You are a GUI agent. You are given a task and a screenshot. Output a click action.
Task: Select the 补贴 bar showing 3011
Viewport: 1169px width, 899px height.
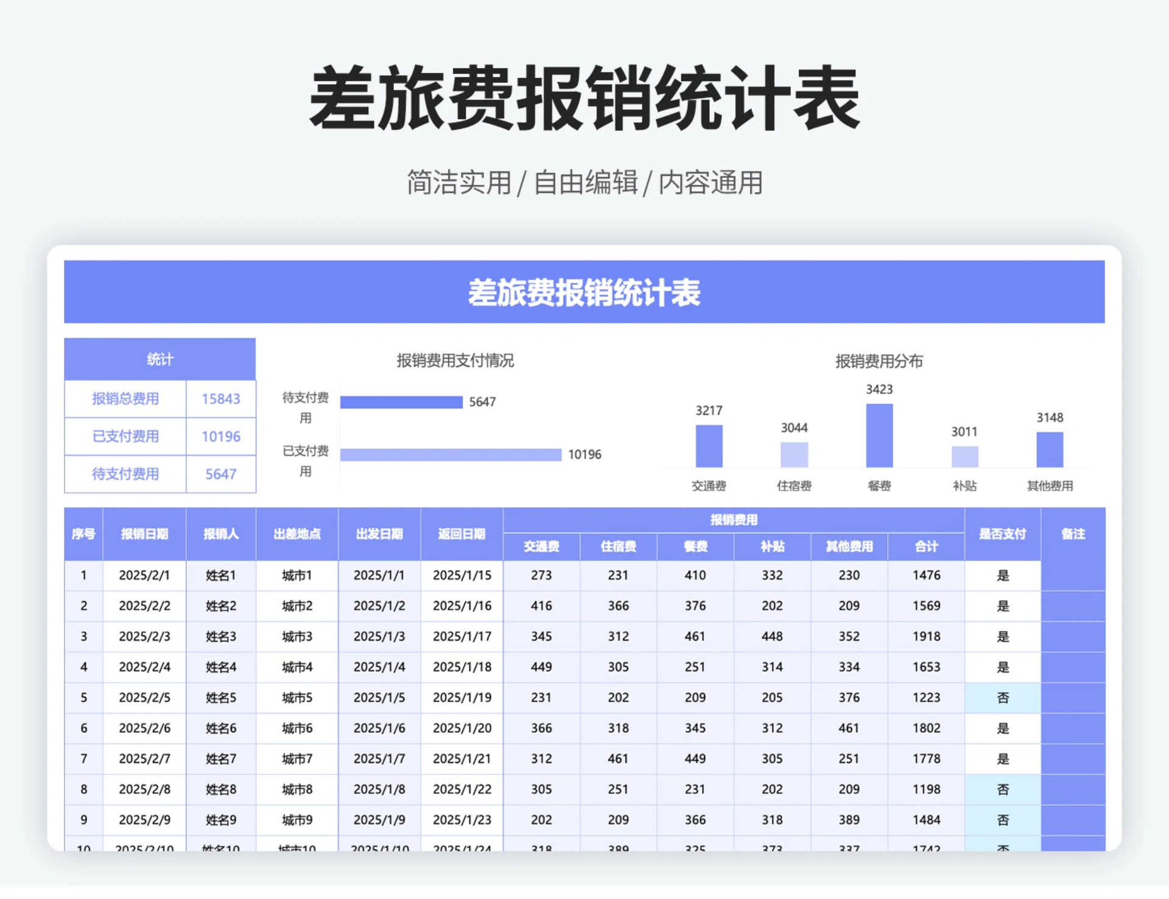(964, 455)
